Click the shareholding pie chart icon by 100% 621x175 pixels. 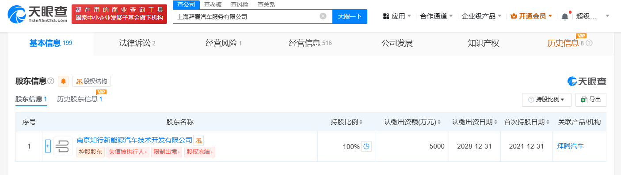click(366, 146)
